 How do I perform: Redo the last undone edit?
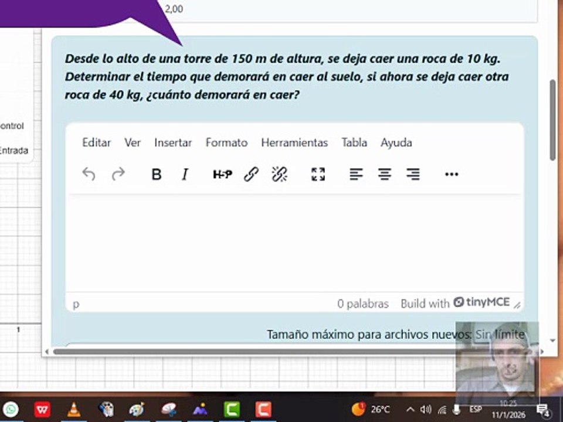click(118, 175)
